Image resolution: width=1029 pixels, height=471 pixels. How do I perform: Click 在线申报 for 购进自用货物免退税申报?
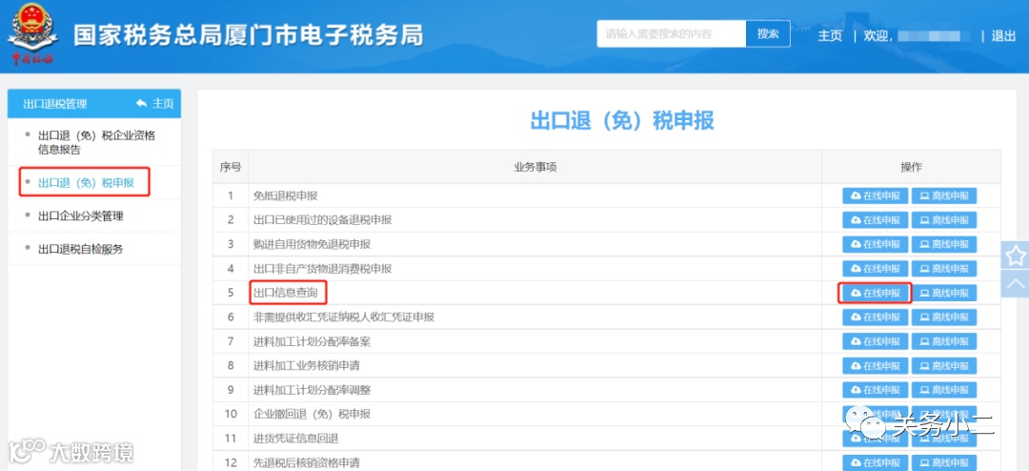click(876, 244)
